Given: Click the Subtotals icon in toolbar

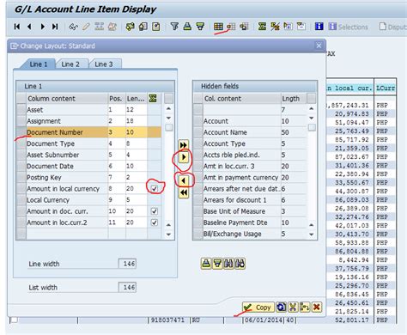Looking at the screenshot, I should point(275,27).
